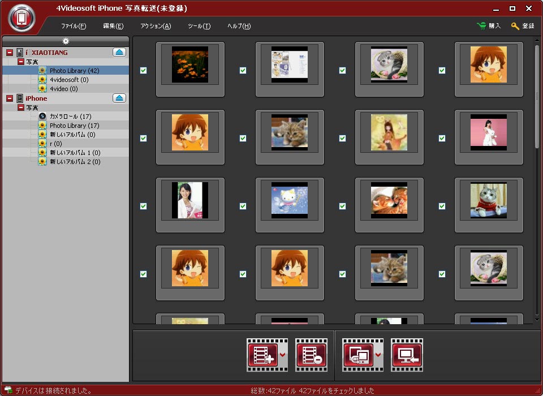Click the shopping cart 購入 icon
Image resolution: width=543 pixels, height=396 pixels.
482,26
